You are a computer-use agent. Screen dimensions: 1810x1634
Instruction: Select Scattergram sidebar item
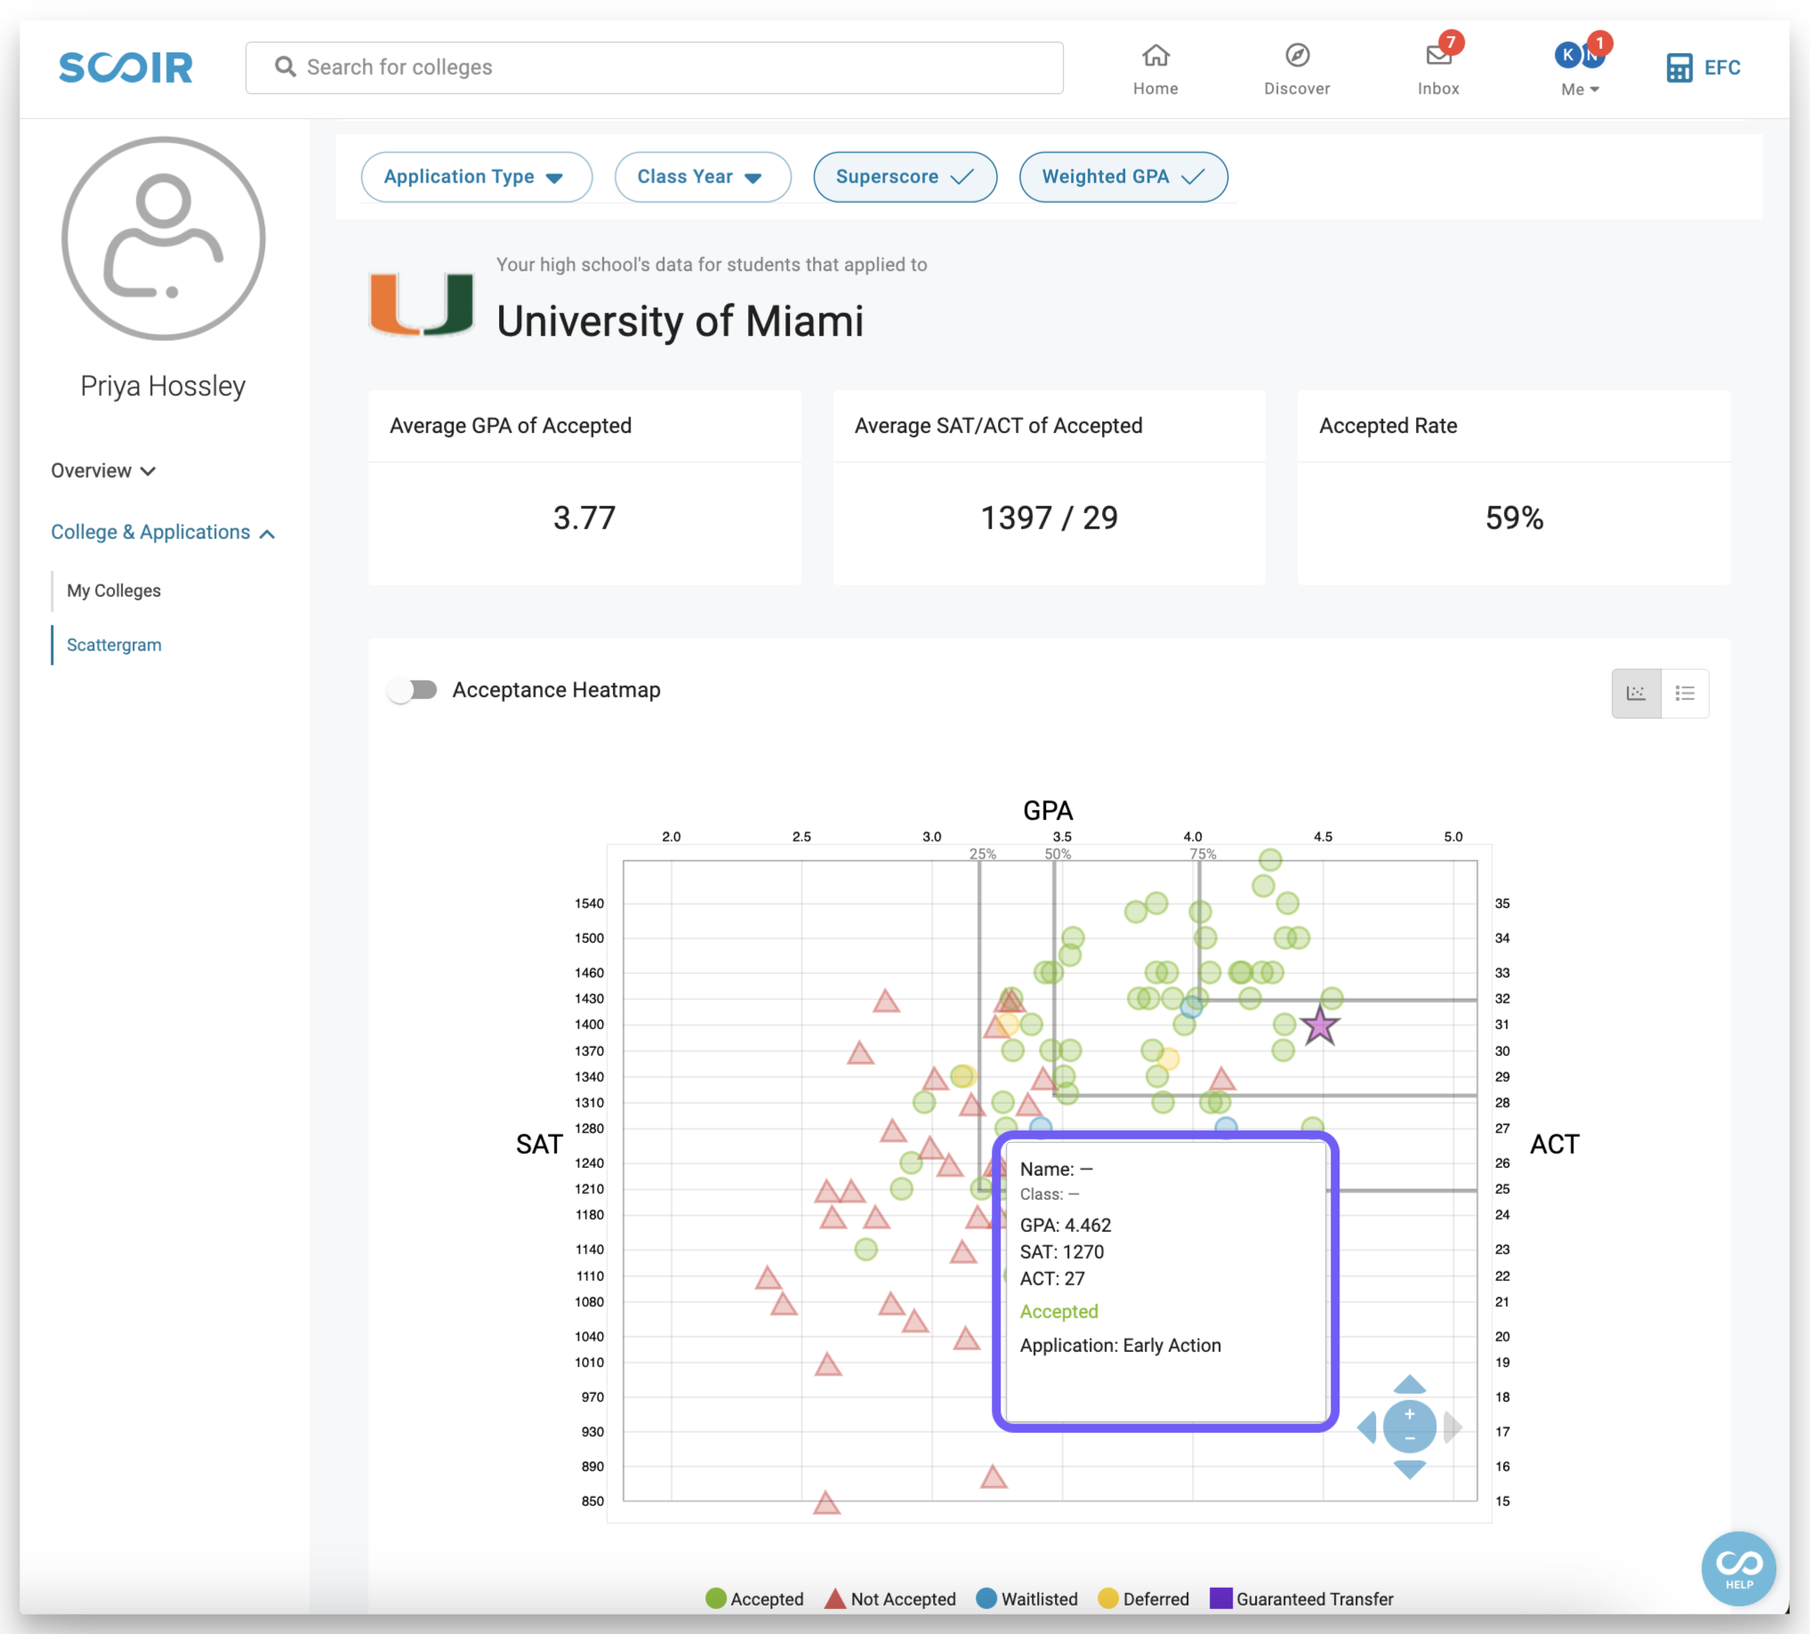point(114,645)
